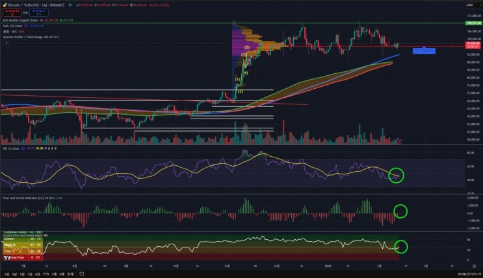Click the purple event marker in volume pane
The height and width of the screenshot is (278, 483).
[x=399, y=142]
